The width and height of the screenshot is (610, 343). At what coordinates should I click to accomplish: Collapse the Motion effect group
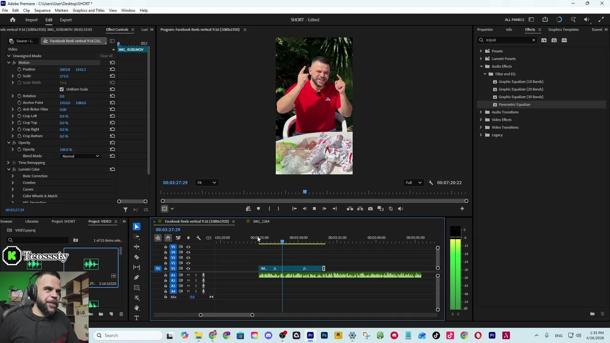pyautogui.click(x=9, y=62)
